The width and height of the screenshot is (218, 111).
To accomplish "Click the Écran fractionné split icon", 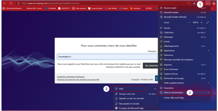I will point(161,69).
